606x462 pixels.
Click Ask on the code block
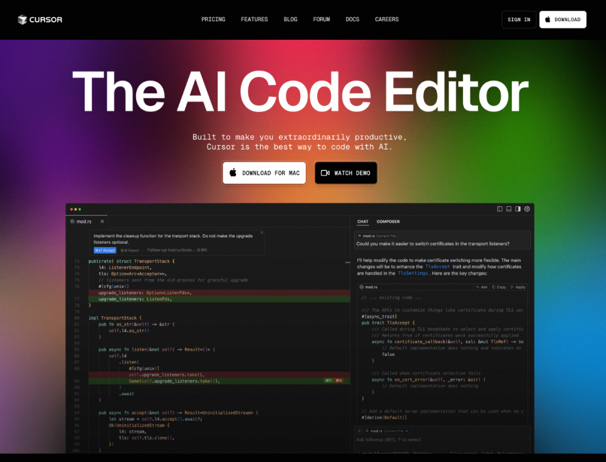pyautogui.click(x=481, y=287)
